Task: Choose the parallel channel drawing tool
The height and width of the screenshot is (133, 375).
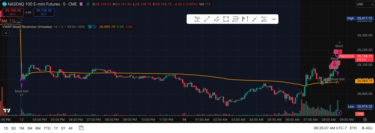Action: click(216, 19)
